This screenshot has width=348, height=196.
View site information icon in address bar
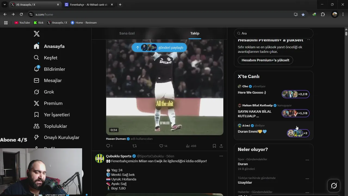(x=31, y=14)
